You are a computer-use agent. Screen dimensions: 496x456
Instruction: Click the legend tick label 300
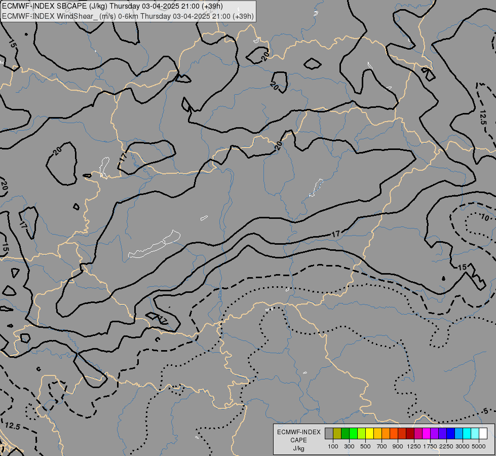click(x=349, y=446)
